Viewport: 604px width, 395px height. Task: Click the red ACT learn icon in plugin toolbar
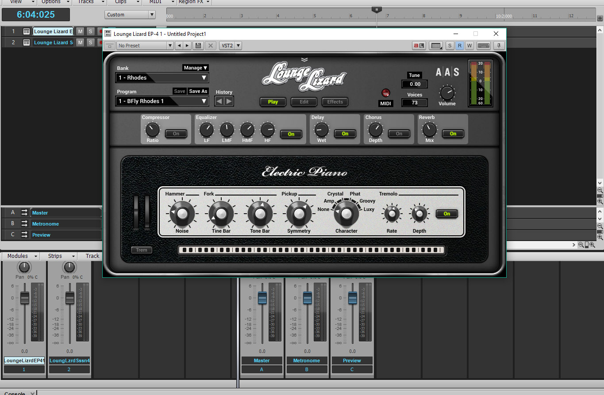tap(419, 46)
